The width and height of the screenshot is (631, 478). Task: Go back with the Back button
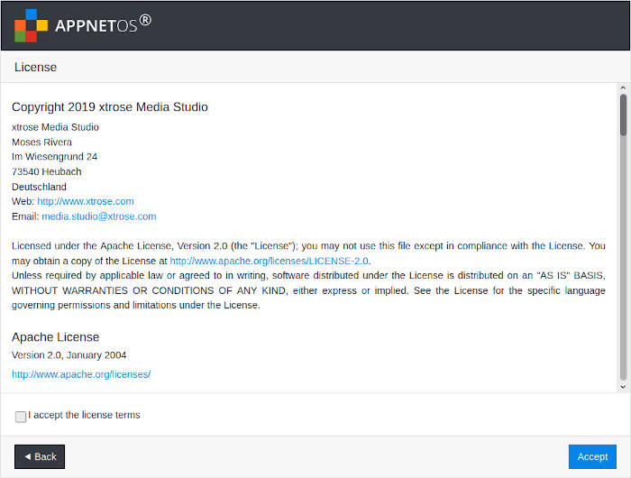click(40, 456)
